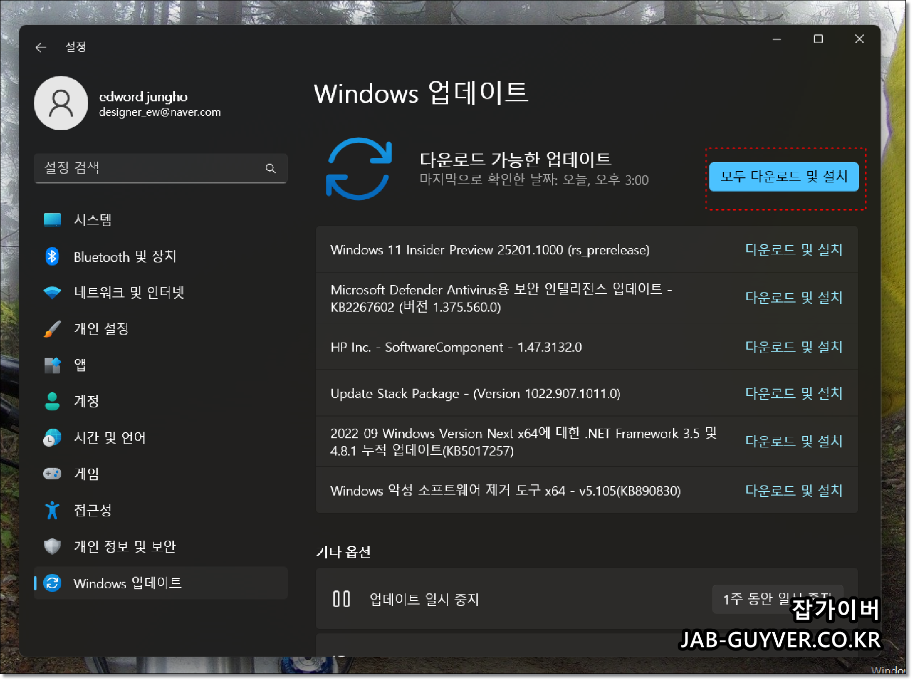912x680 pixels.
Task: Open the user profile avatar
Action: [x=61, y=103]
